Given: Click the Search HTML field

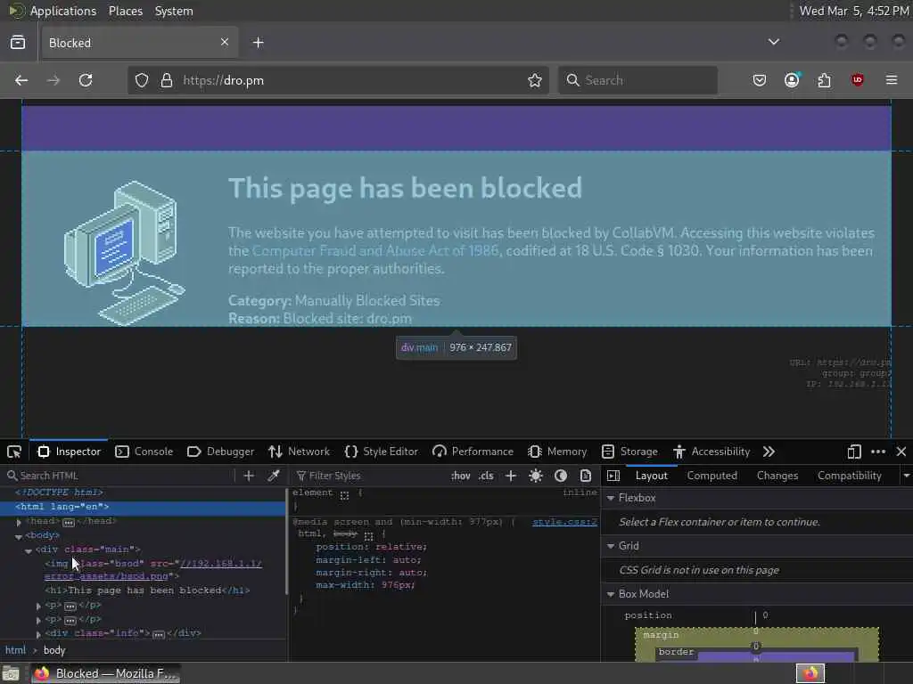Looking at the screenshot, I should coord(119,476).
